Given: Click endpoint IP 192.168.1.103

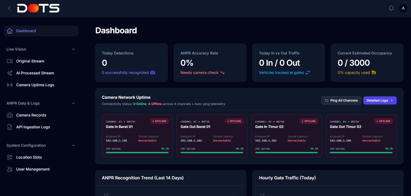Looking at the screenshot, I should coord(266,141).
